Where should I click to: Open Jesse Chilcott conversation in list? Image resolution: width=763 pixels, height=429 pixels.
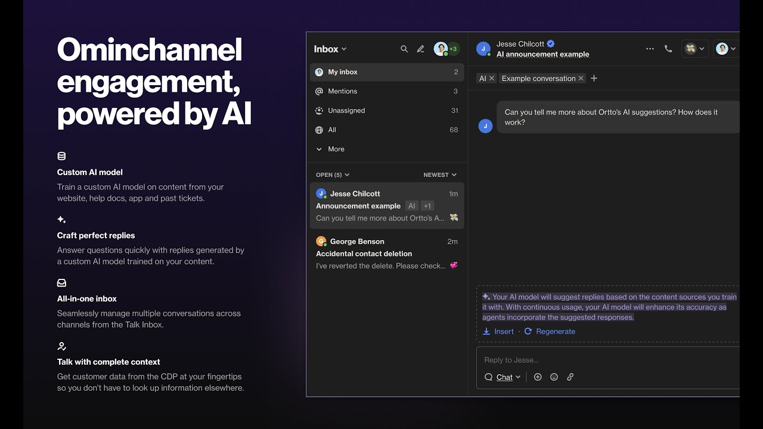point(387,206)
